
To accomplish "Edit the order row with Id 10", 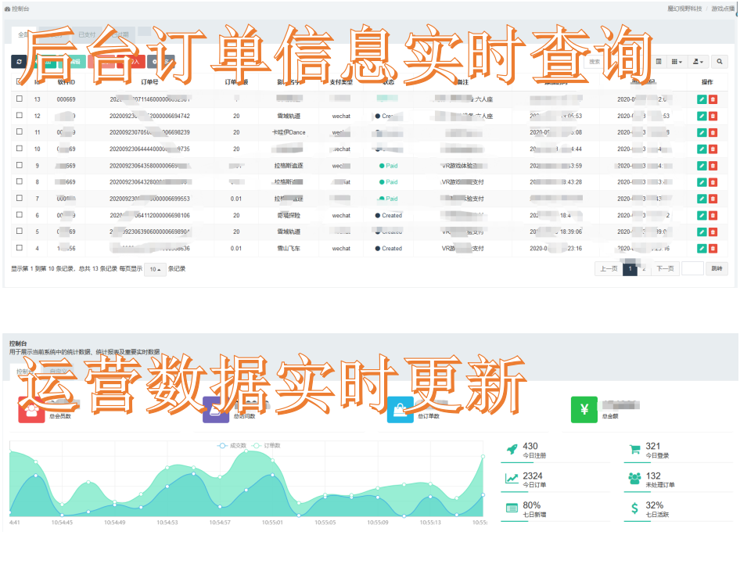I will 702,149.
